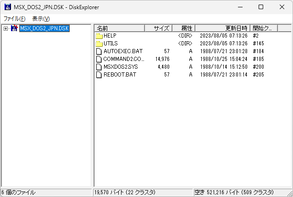Click start cluster #2
Image resolution: width=293 pixels, height=197 pixels.
point(255,36)
